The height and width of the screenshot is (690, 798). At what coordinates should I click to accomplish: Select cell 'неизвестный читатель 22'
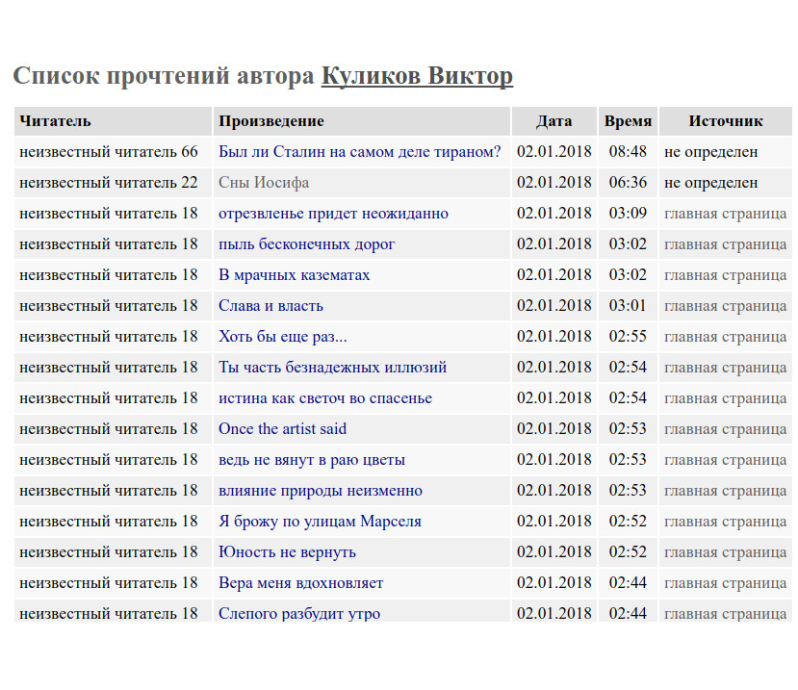(113, 183)
